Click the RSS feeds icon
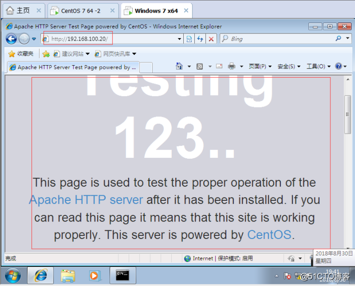The width and height of the screenshot is (355, 286). pos(200,66)
